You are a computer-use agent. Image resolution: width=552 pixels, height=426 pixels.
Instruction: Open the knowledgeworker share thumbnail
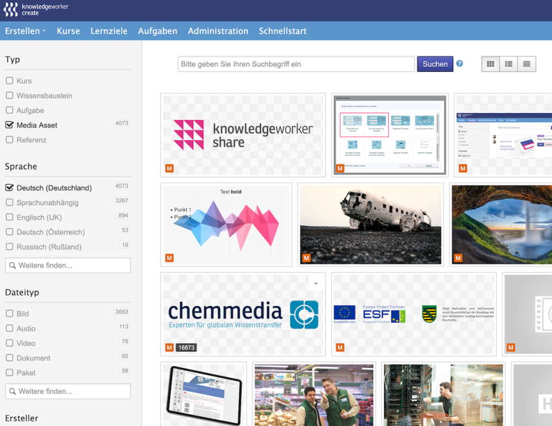(x=243, y=133)
